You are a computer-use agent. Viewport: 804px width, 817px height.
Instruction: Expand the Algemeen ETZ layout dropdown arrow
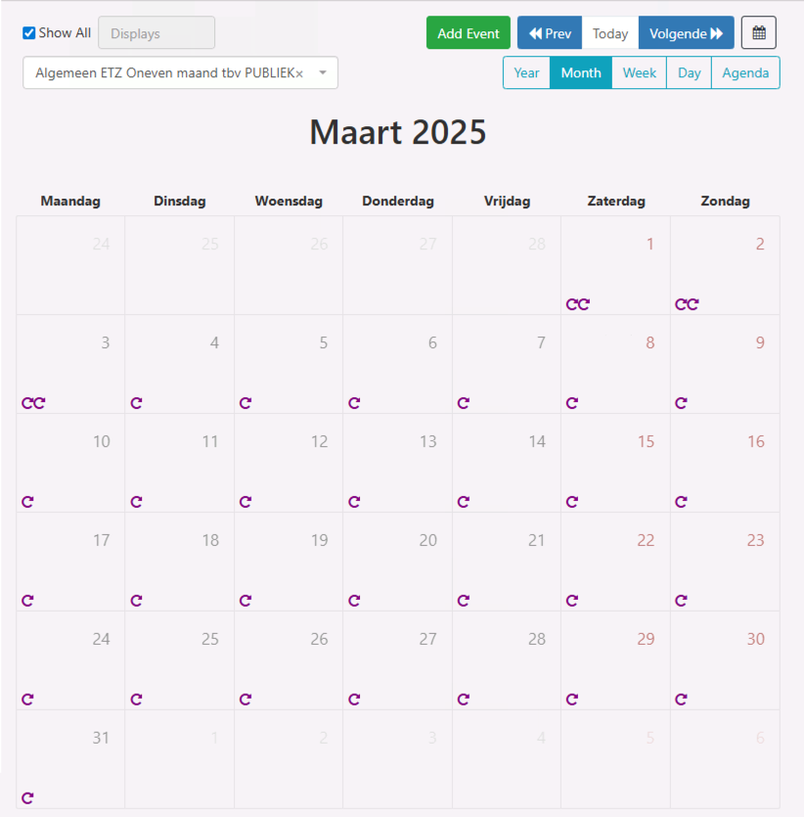point(323,73)
